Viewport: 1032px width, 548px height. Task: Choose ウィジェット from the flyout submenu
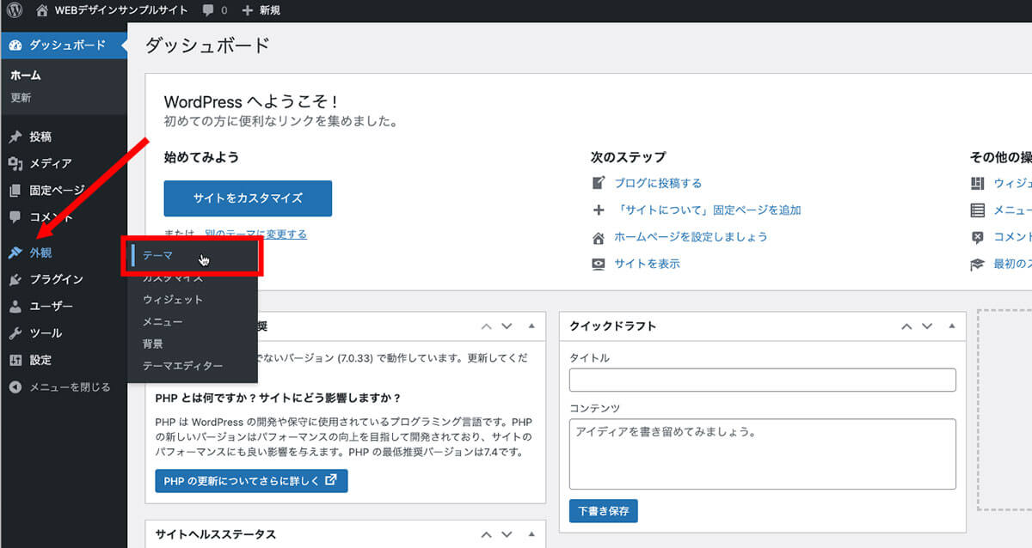(x=173, y=300)
